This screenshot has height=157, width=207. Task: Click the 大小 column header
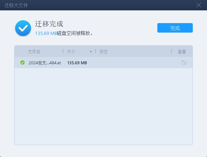click(71, 52)
